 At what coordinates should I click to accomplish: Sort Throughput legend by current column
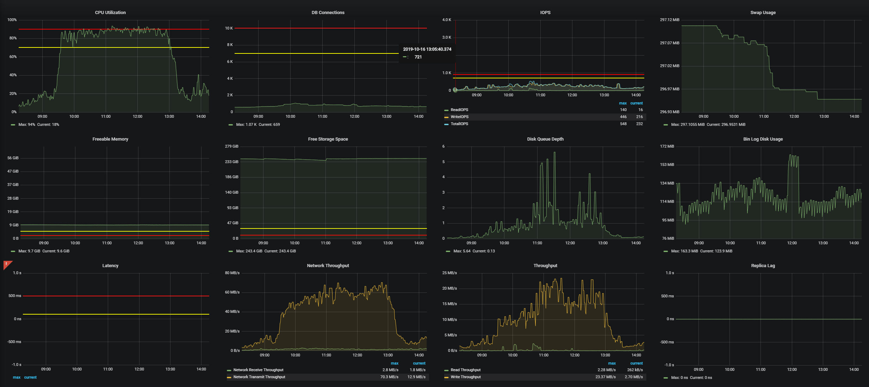[x=636, y=363]
